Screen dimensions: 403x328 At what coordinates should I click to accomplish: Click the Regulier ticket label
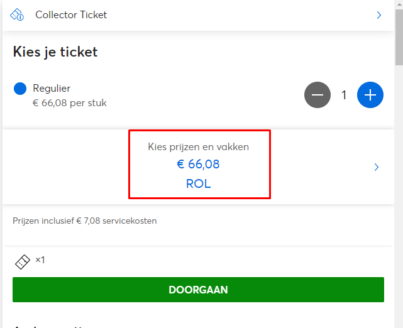click(x=52, y=89)
